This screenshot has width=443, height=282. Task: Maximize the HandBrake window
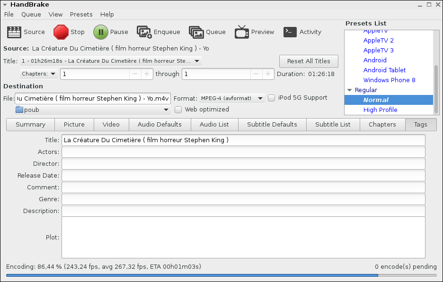coord(429,5)
